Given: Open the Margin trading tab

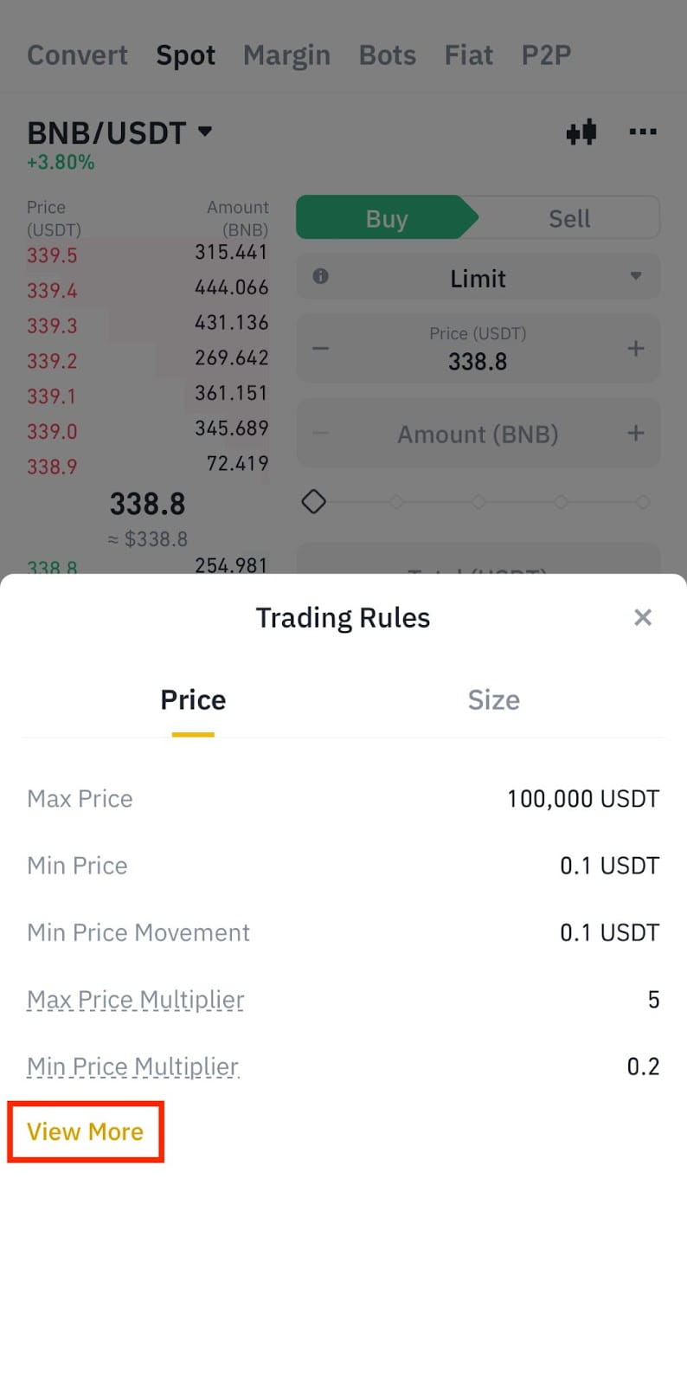Looking at the screenshot, I should coord(286,55).
